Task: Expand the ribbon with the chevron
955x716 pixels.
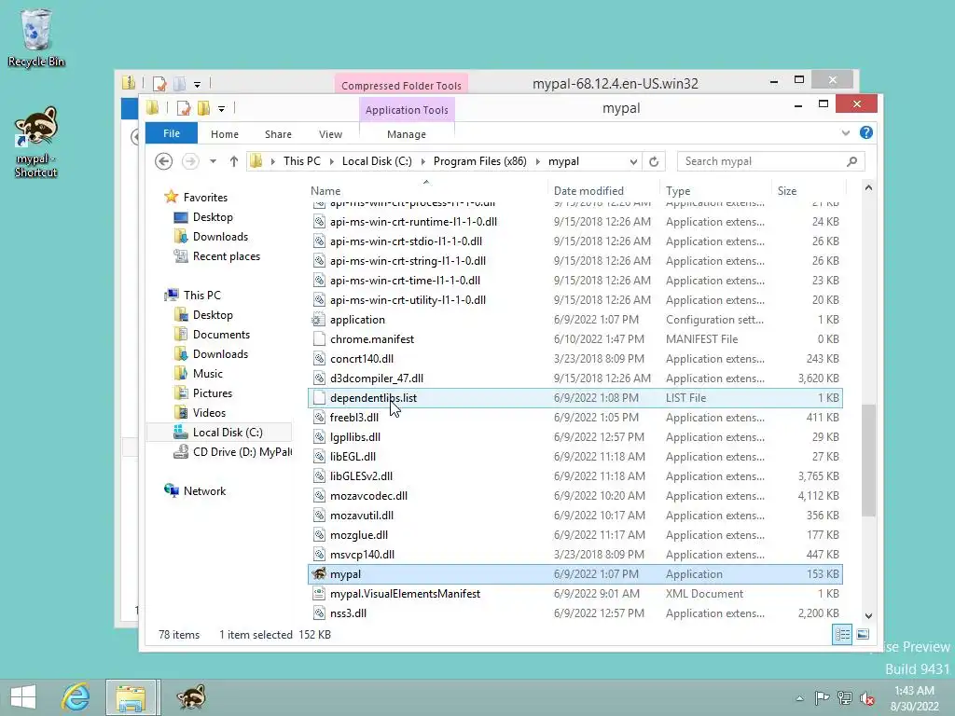Action: click(x=845, y=132)
